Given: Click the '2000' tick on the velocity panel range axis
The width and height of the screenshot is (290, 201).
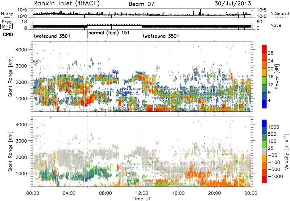Looking at the screenshot, I should click(21, 157).
